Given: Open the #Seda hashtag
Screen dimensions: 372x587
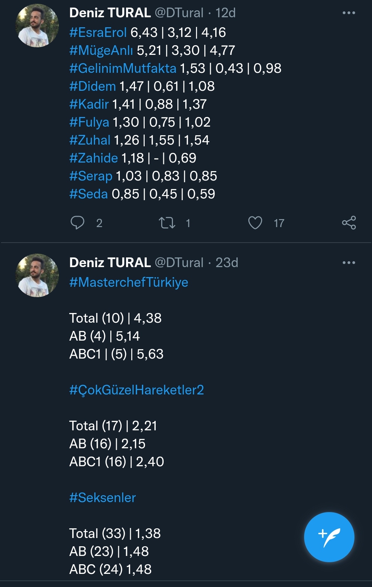Looking at the screenshot, I should click(x=89, y=194).
